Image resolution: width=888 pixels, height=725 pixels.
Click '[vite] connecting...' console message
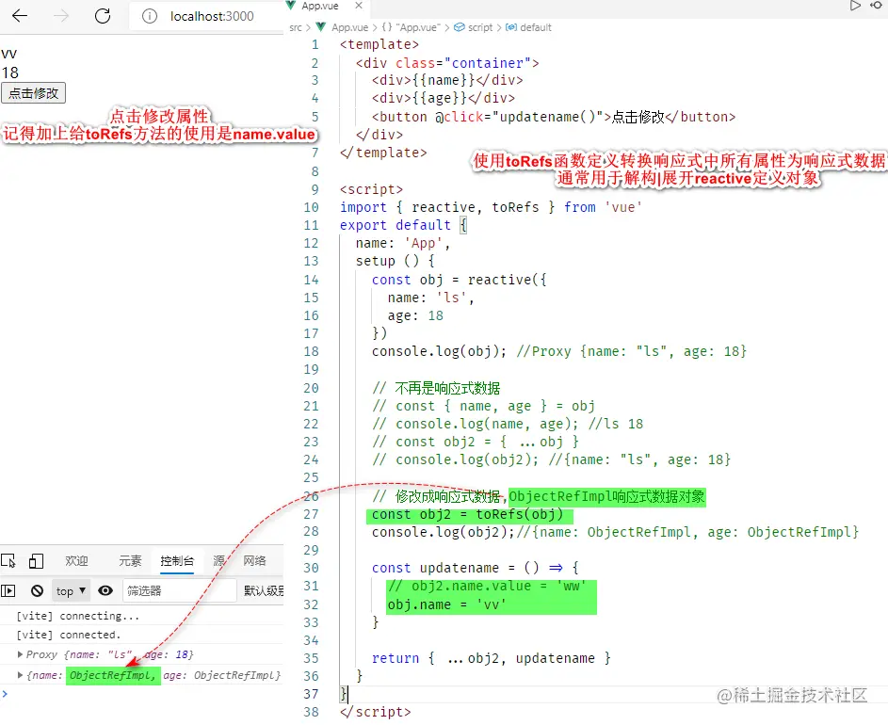[77, 616]
